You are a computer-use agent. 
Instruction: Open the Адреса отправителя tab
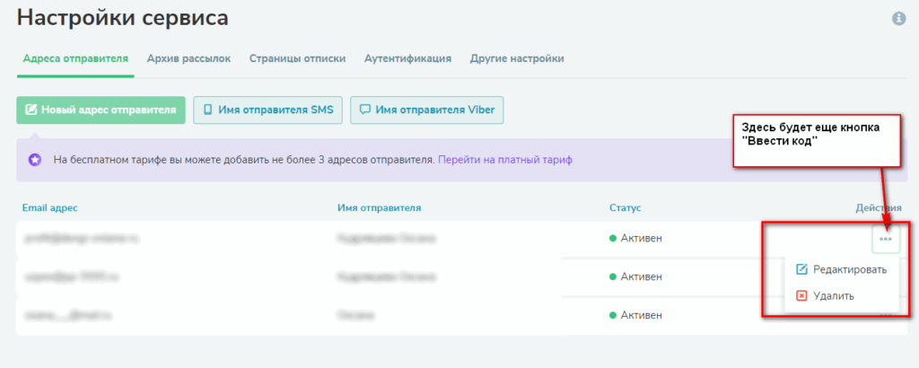[x=75, y=58]
